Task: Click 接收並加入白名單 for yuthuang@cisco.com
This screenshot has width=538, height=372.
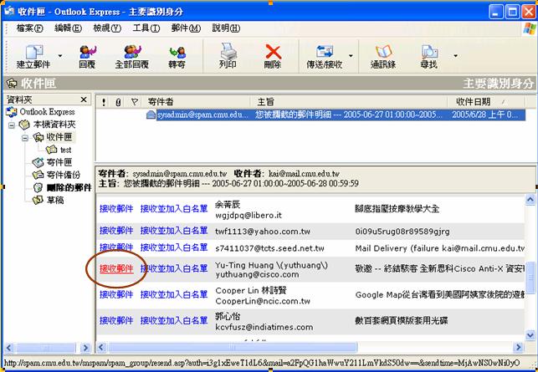Action: coord(174,269)
